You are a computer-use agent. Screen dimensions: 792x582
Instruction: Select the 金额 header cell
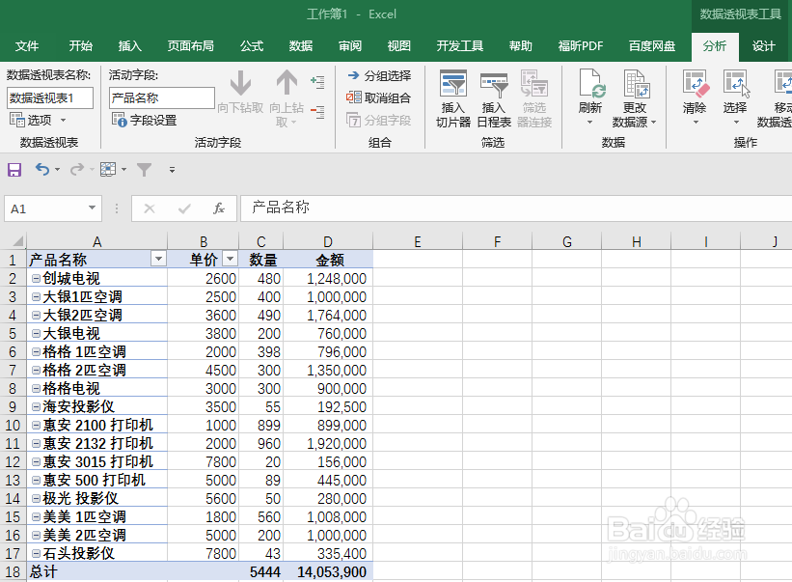(328, 261)
